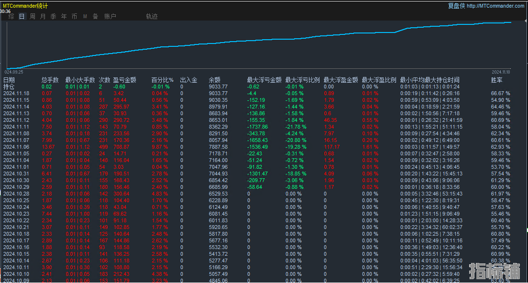Click trade count 499
Viewport: 528px width, 283px height.
103,147
